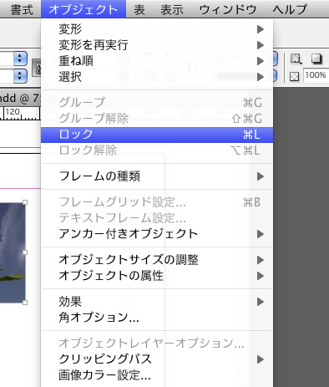
Task: Open the ウィンドウ menu
Action: pos(228,10)
